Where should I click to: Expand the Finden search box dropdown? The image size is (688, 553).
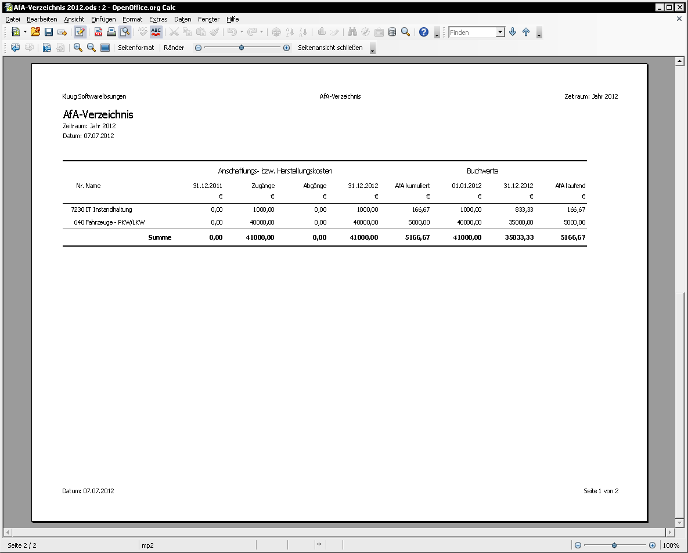point(500,32)
